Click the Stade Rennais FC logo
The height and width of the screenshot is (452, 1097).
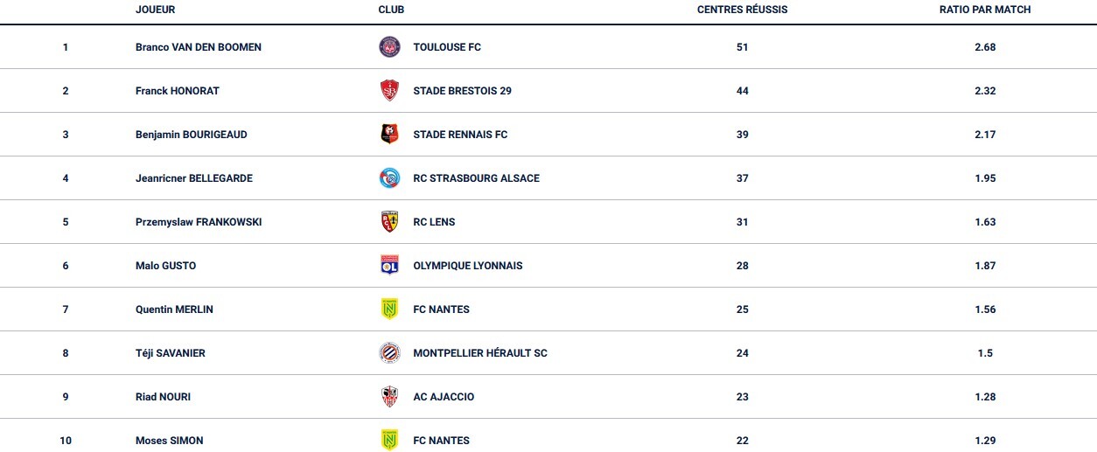(x=389, y=135)
